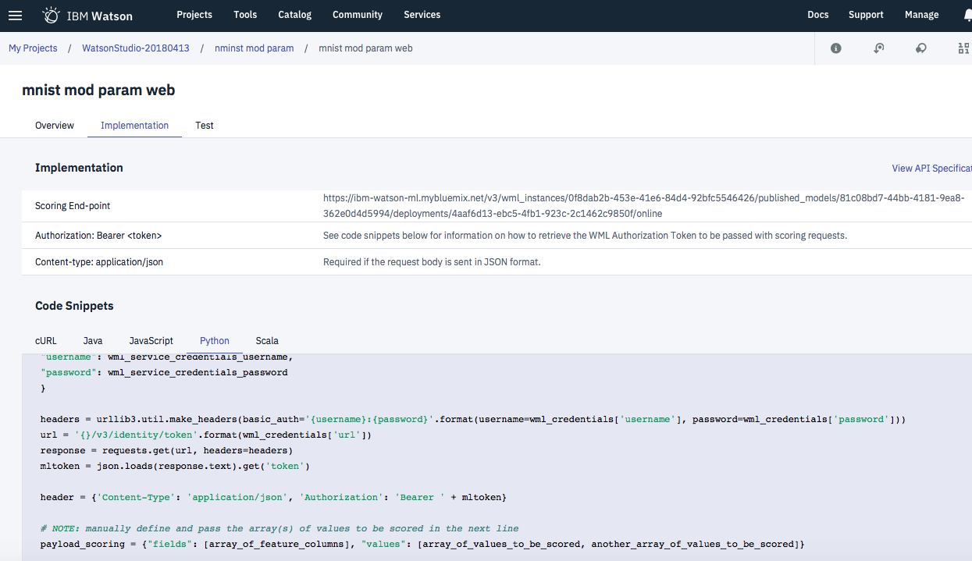Select the Python code snippet tab
972x561 pixels.
pos(215,341)
